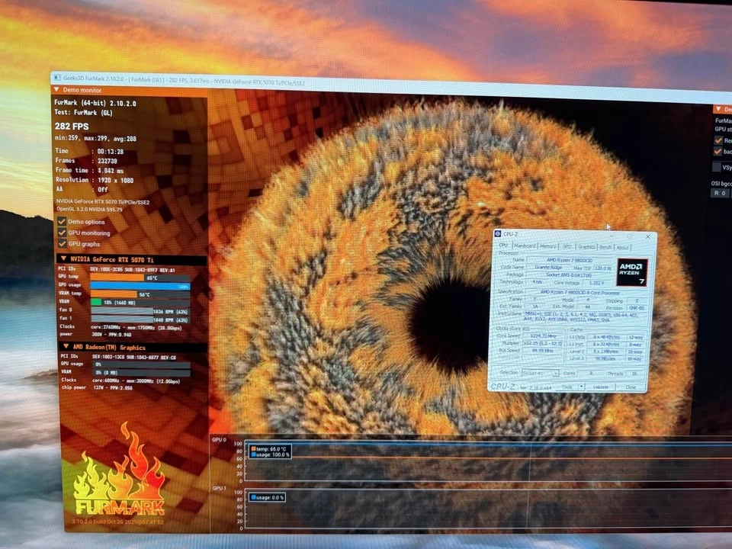
Task: Collapse the AMD Radeon(TM) Graphics section
Action: [x=64, y=347]
